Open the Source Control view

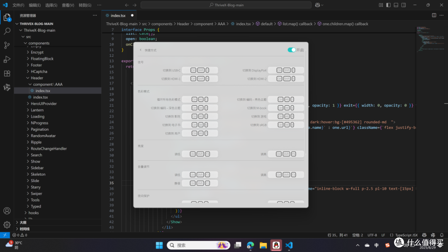7,45
